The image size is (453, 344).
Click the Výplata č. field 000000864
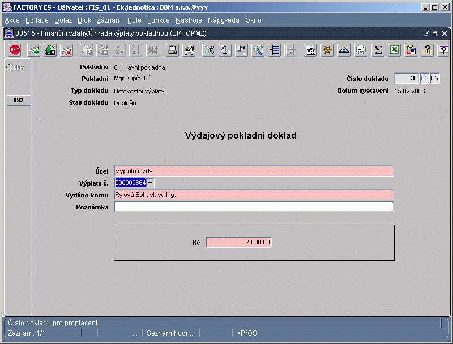pyautogui.click(x=131, y=183)
